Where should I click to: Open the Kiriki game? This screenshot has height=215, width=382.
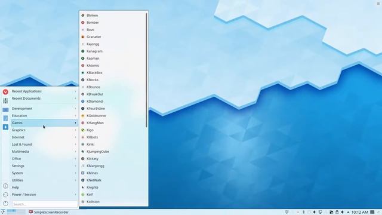pyautogui.click(x=113, y=145)
